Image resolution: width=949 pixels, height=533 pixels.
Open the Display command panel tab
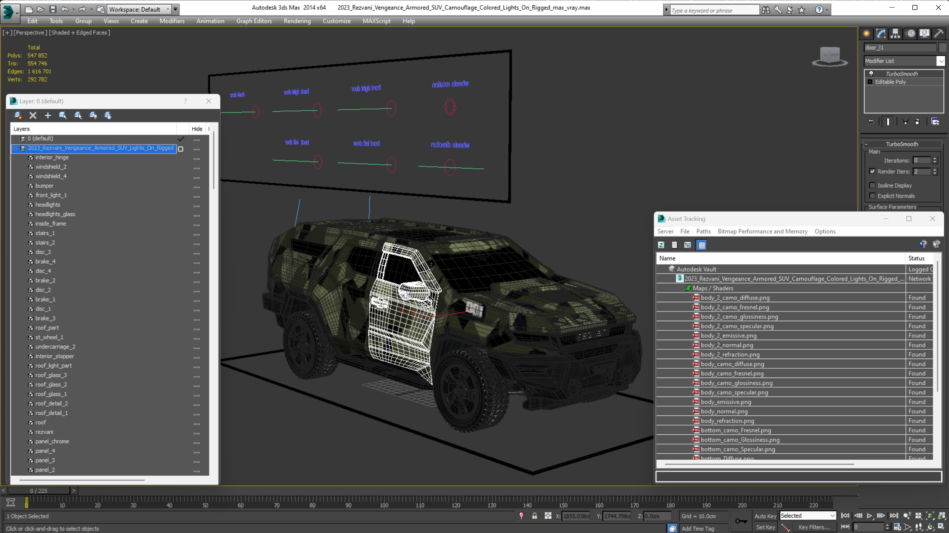tap(924, 34)
